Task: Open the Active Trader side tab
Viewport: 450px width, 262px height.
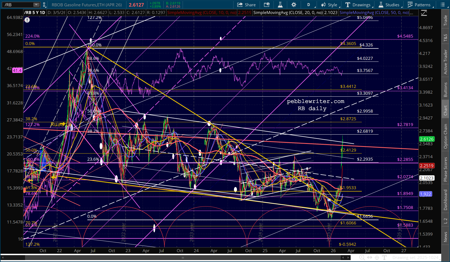Action: [x=446, y=62]
